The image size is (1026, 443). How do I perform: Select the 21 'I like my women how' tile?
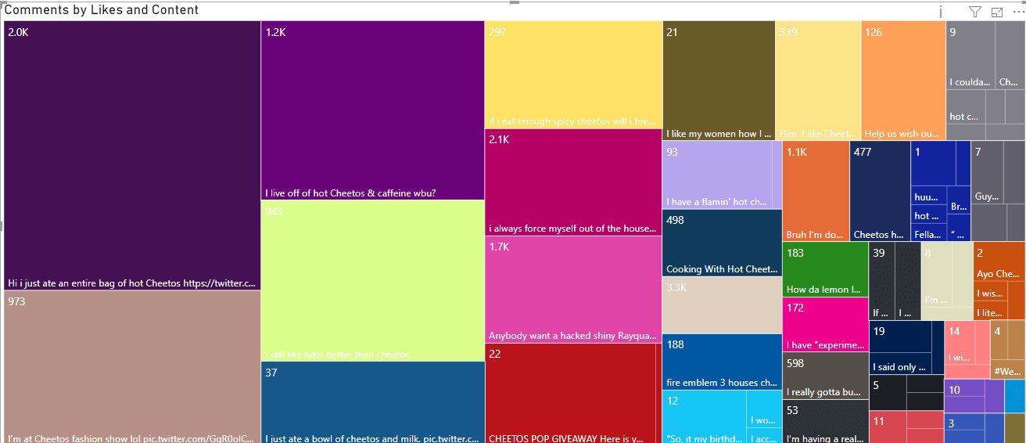pos(719,81)
